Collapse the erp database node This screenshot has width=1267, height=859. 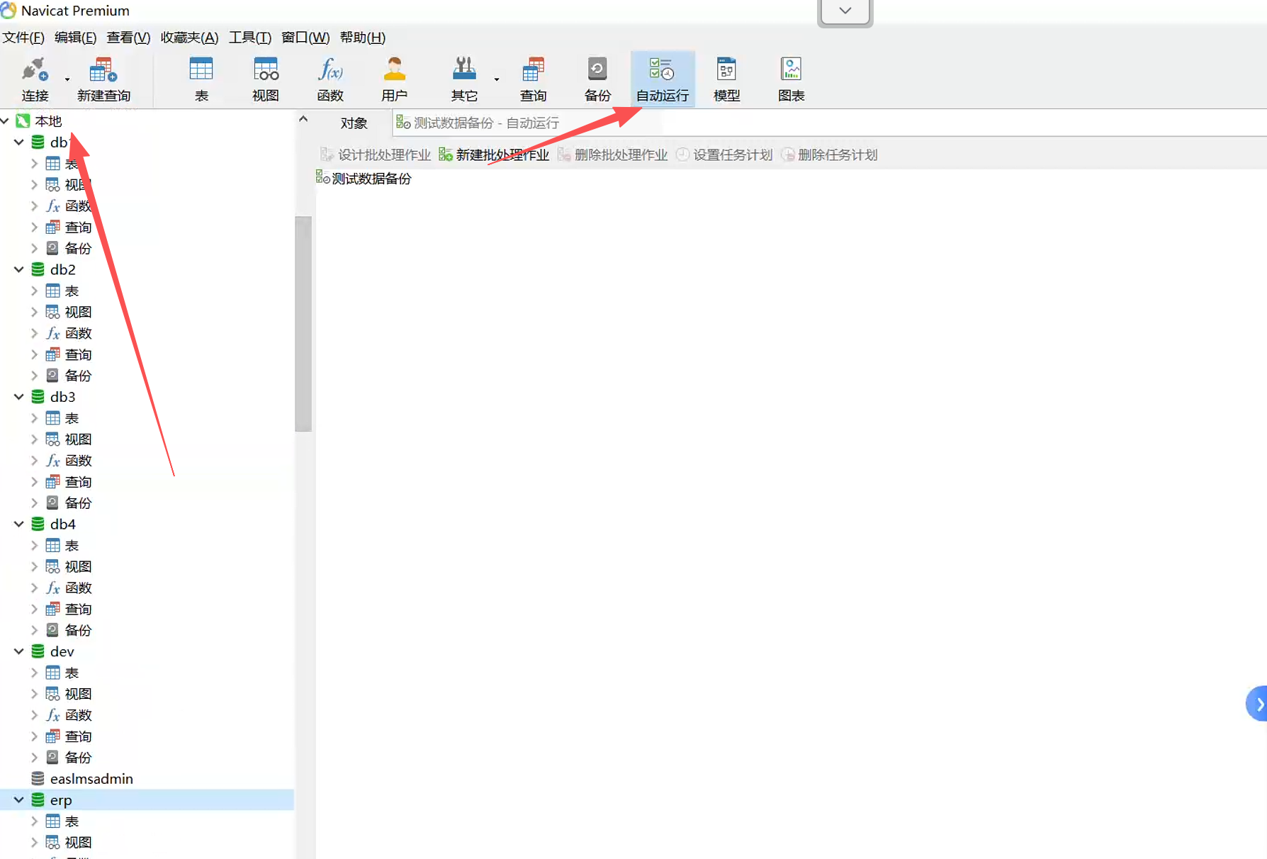pyautogui.click(x=19, y=799)
